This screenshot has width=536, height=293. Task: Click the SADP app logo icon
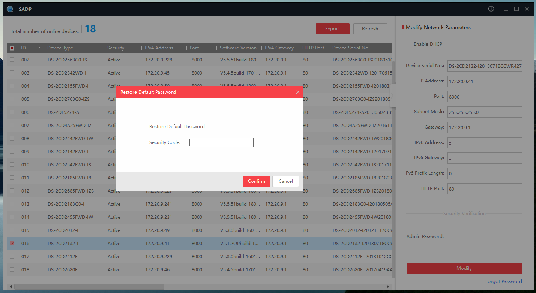[x=10, y=9]
